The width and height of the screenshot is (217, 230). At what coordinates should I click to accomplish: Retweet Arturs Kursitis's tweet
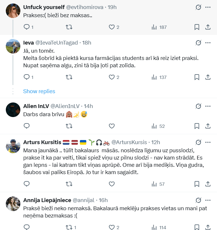pyautogui.click(x=69, y=184)
